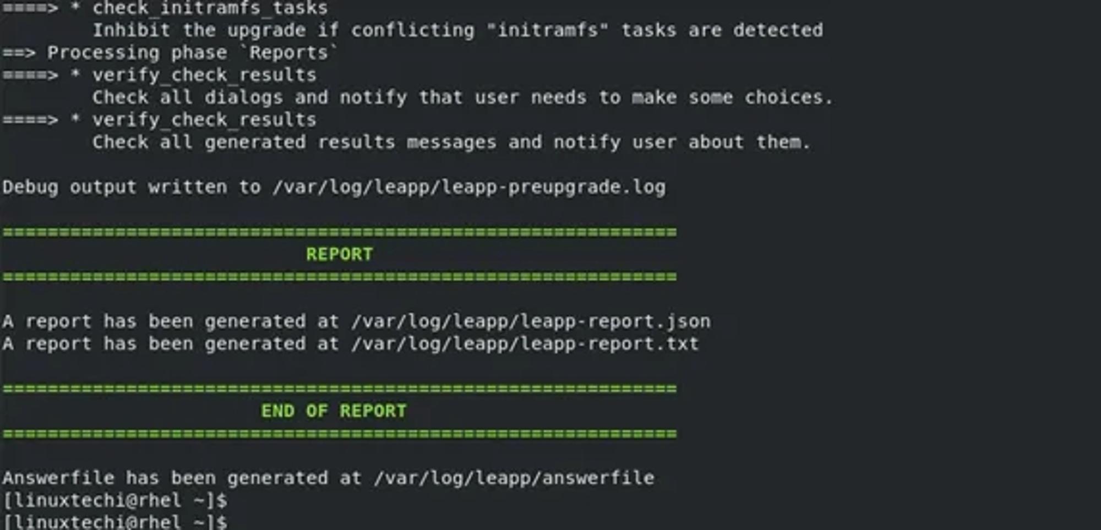Click the /var/log/leapp/answerfile path
The height and width of the screenshot is (530, 1101).
pos(514,478)
